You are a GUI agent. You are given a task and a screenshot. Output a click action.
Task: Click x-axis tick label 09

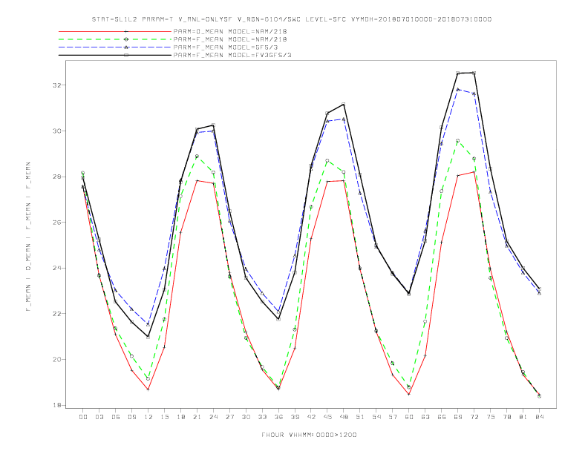tap(131, 417)
